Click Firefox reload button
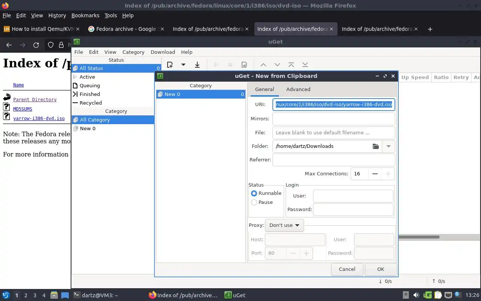The height and width of the screenshot is (301, 481). pos(36,45)
